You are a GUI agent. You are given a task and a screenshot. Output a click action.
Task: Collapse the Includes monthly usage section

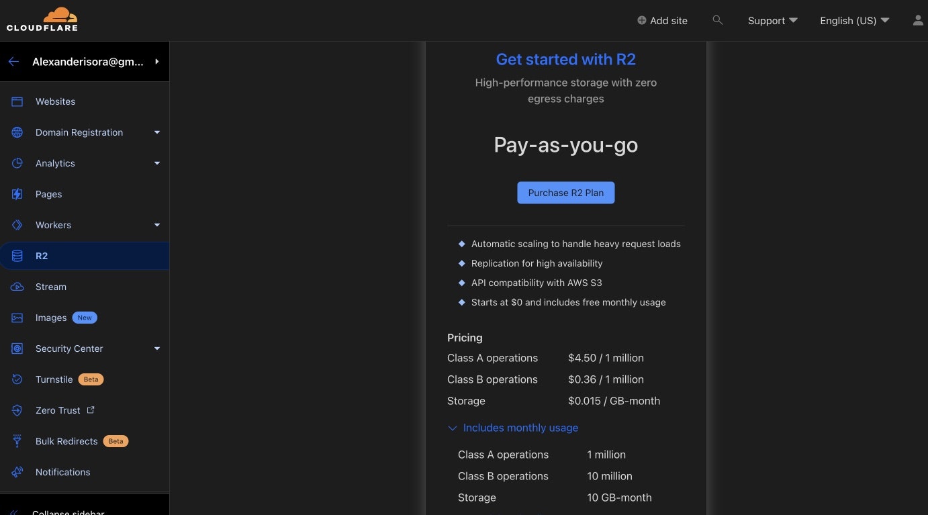(x=513, y=428)
